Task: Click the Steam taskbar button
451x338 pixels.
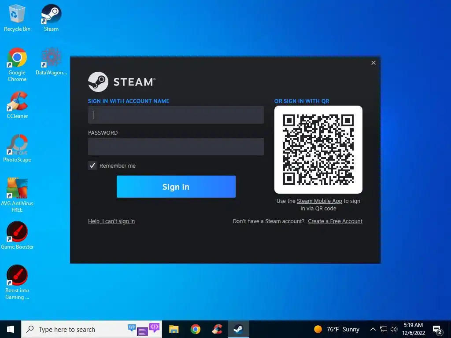Action: tap(238, 329)
